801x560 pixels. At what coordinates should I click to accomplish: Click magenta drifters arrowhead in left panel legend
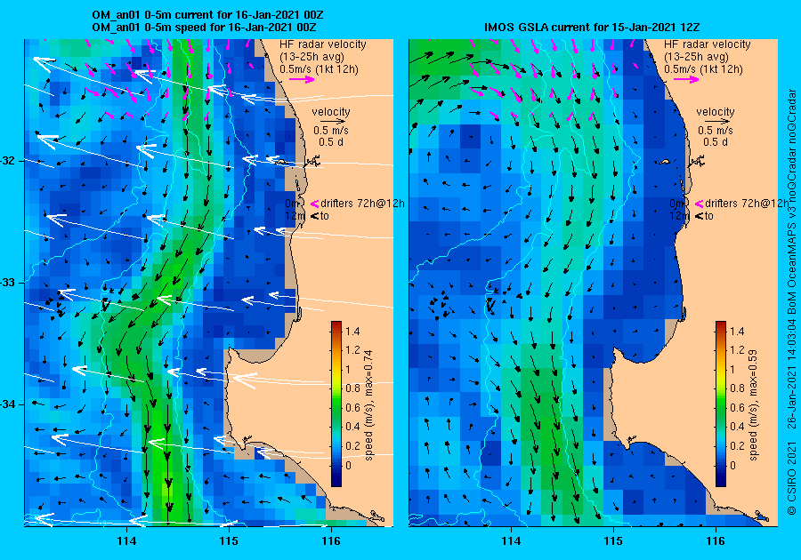315,204
